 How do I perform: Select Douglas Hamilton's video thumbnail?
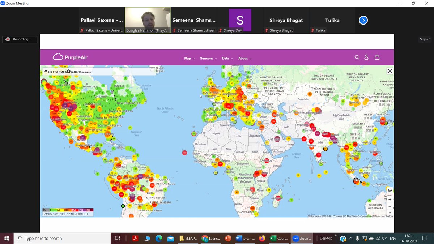pyautogui.click(x=148, y=20)
